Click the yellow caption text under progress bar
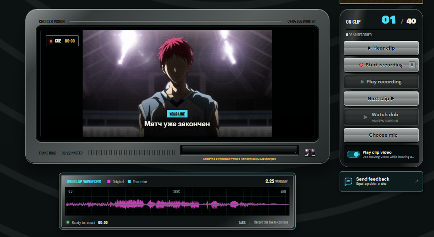The height and width of the screenshot is (237, 434). [239, 159]
